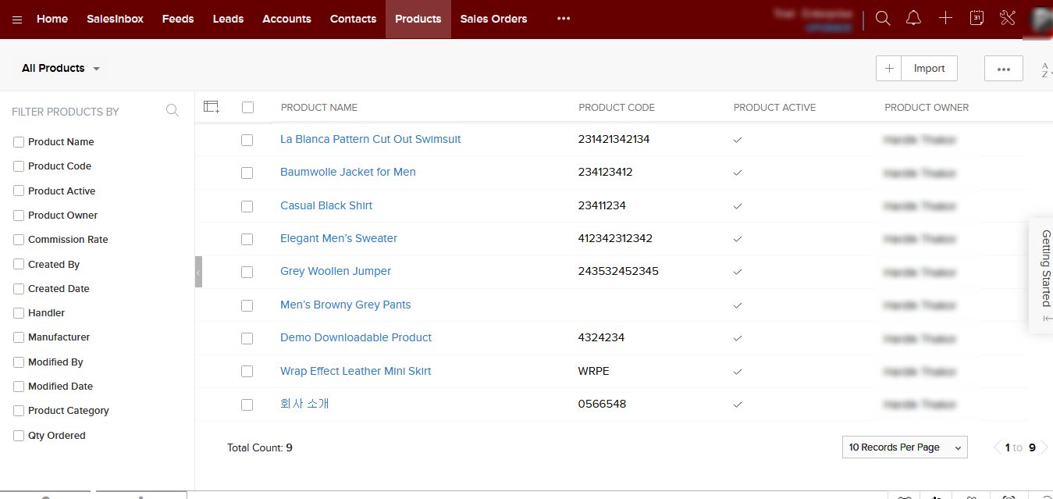The width and height of the screenshot is (1053, 499).
Task: Check the Product Owner filter
Action: tap(19, 215)
